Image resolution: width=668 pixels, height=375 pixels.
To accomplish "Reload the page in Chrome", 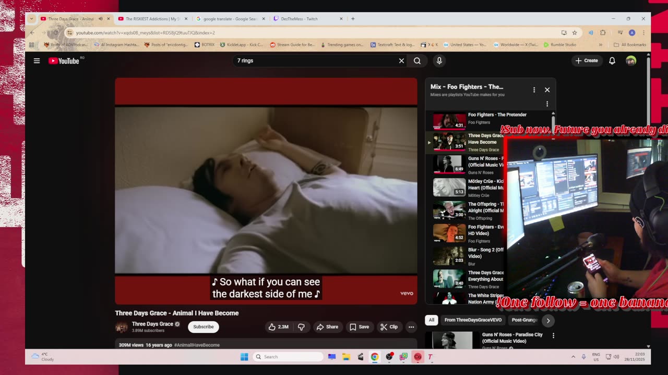I will (55, 33).
